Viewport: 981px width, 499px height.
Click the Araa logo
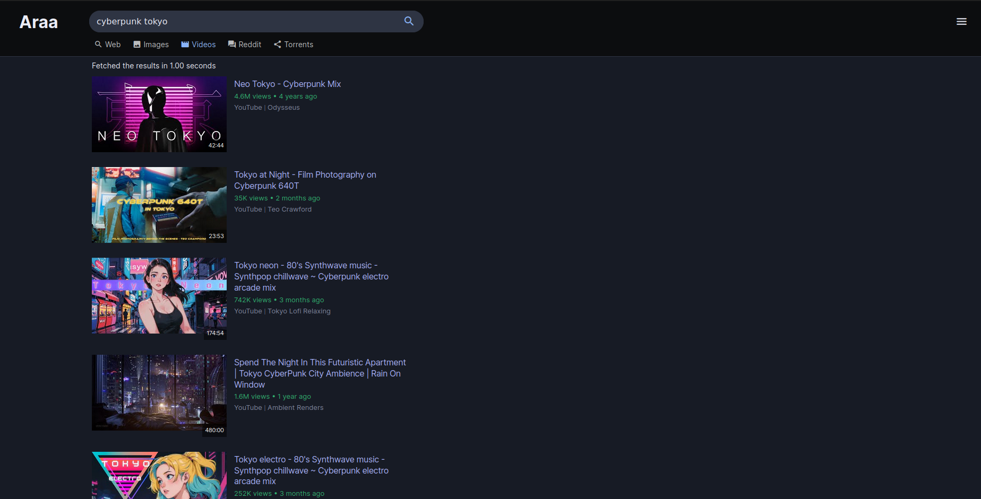tap(39, 22)
